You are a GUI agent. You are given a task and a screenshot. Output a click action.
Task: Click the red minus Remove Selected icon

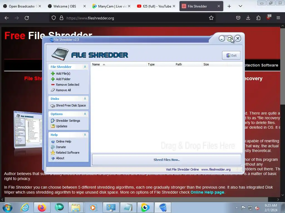click(53, 85)
